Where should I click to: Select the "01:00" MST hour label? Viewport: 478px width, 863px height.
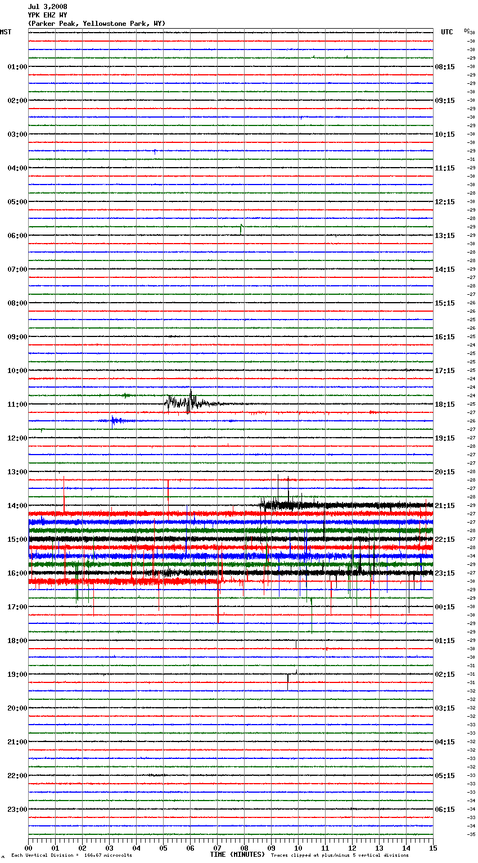(x=17, y=67)
